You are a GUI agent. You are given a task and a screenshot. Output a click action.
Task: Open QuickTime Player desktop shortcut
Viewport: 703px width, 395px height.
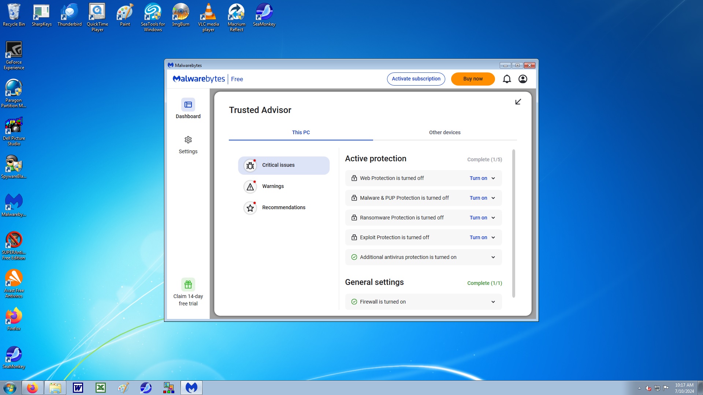pos(97,18)
